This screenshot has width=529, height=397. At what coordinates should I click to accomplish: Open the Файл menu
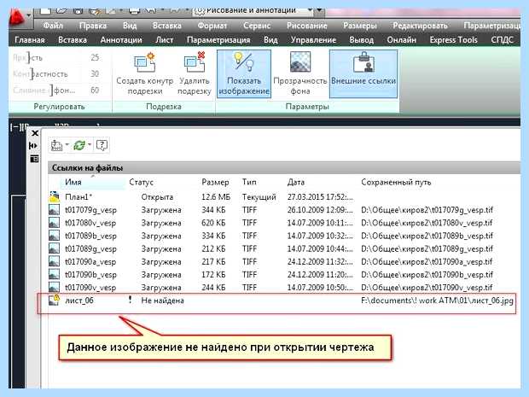coord(53,26)
